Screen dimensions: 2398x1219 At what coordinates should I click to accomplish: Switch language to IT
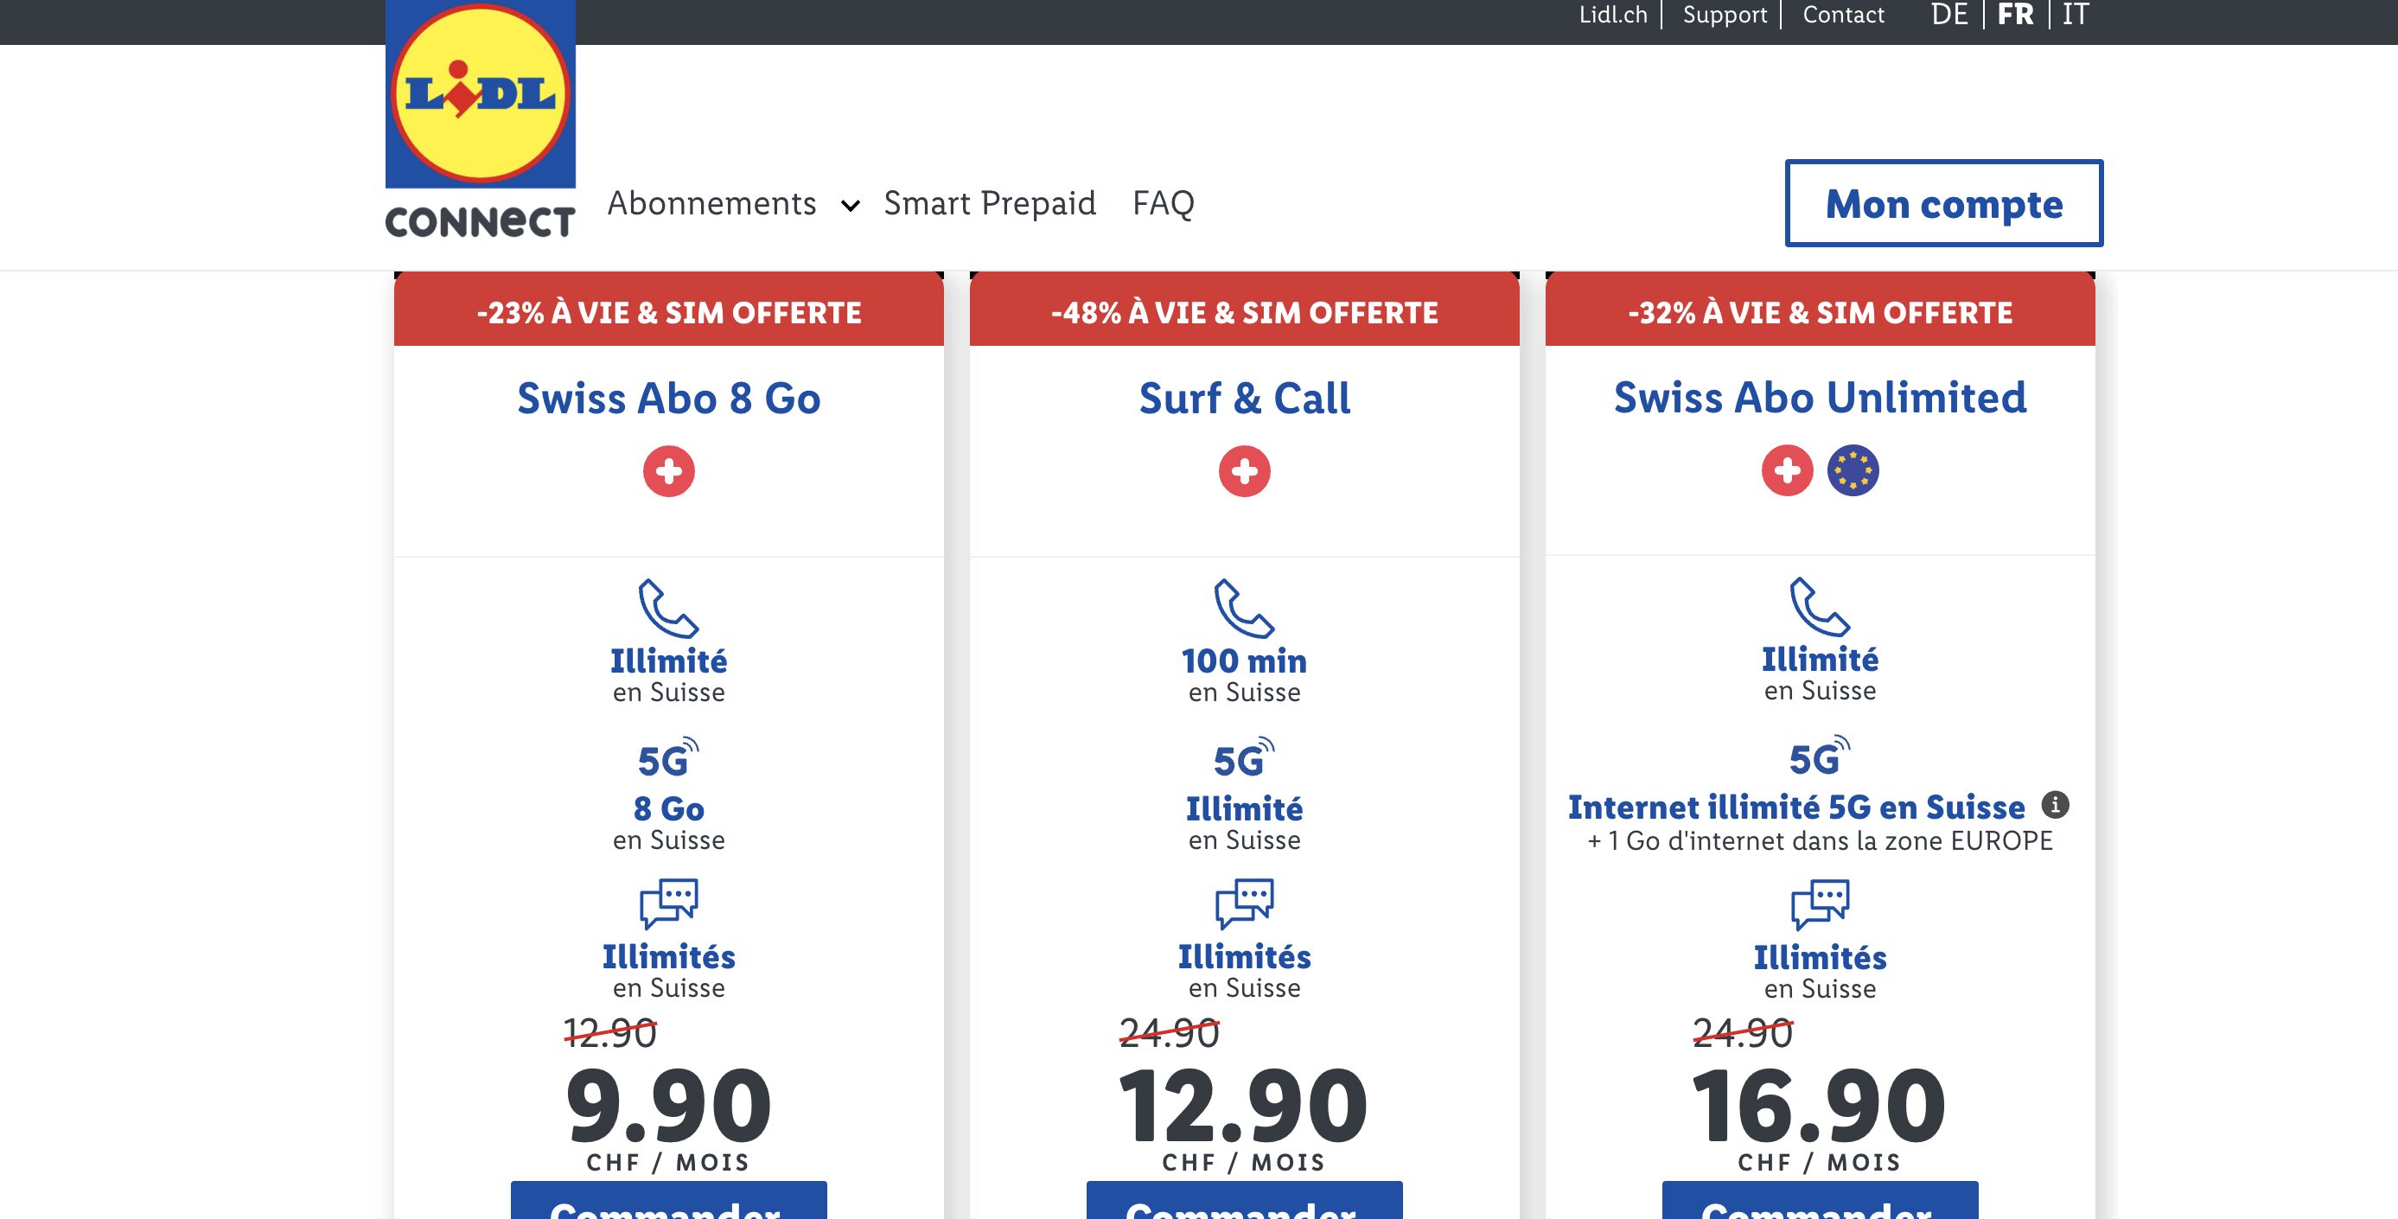coord(2075,15)
